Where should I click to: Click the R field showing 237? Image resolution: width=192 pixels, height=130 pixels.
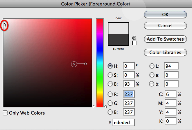click(x=129, y=94)
